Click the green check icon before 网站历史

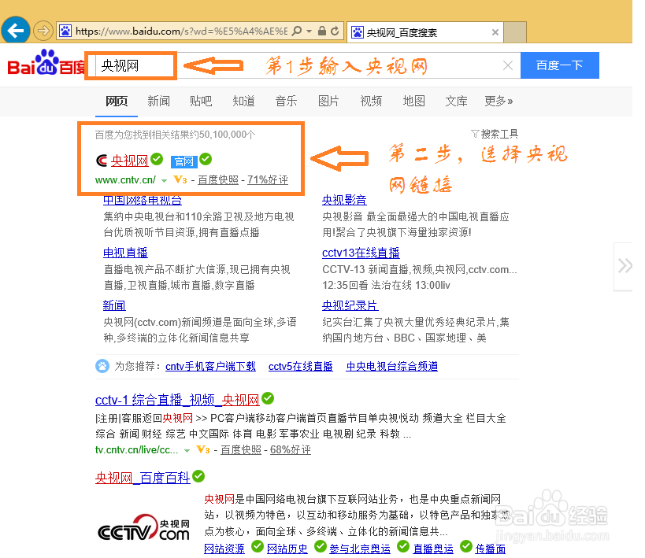tap(258, 546)
